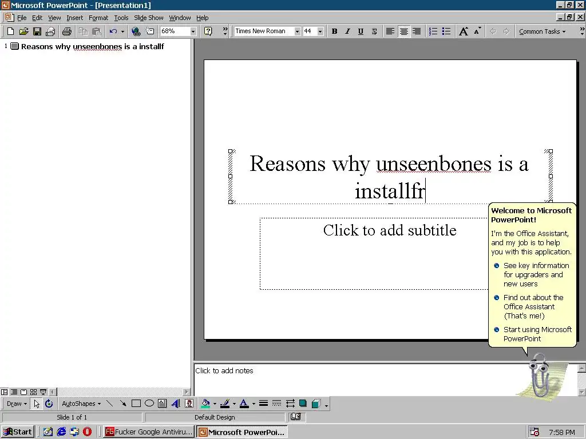Open the font size 44 dropdown
The height and width of the screenshot is (439, 586).
coord(320,31)
